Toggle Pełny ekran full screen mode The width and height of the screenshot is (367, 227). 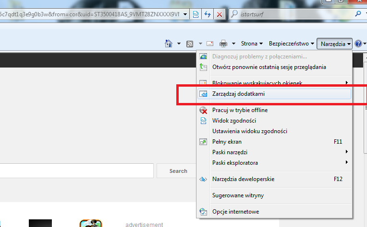(227, 142)
